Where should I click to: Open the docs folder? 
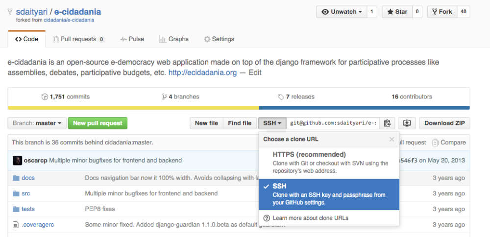pyautogui.click(x=28, y=178)
